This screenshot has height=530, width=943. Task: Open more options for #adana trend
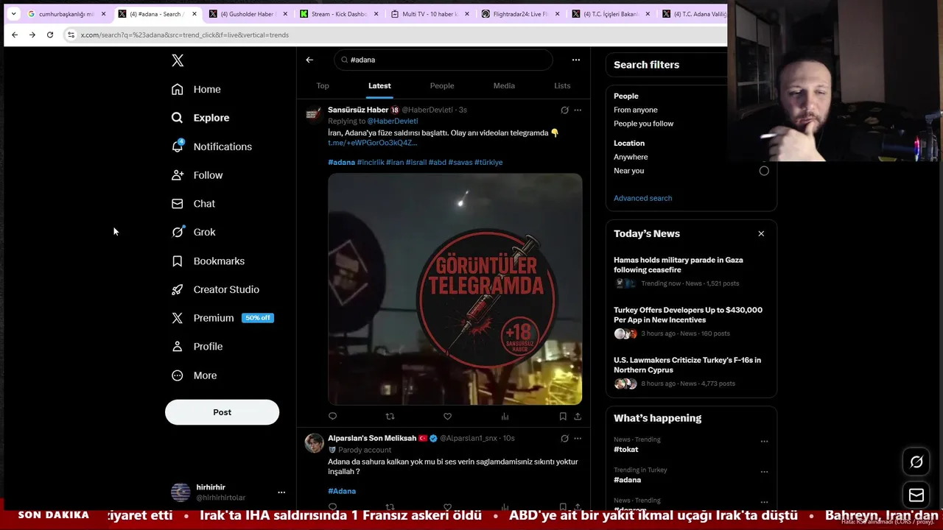click(x=764, y=472)
